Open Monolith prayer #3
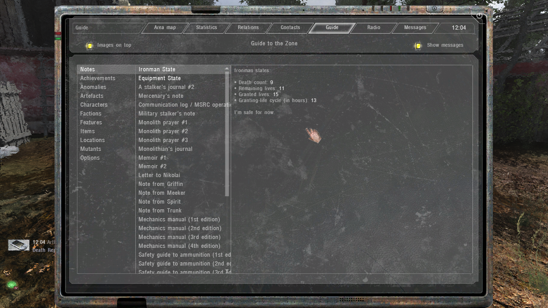Screen dimensions: 548x308 (x=180, y=140)
